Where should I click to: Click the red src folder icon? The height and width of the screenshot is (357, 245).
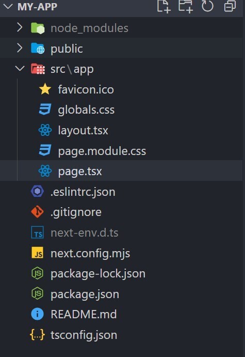[38, 69]
